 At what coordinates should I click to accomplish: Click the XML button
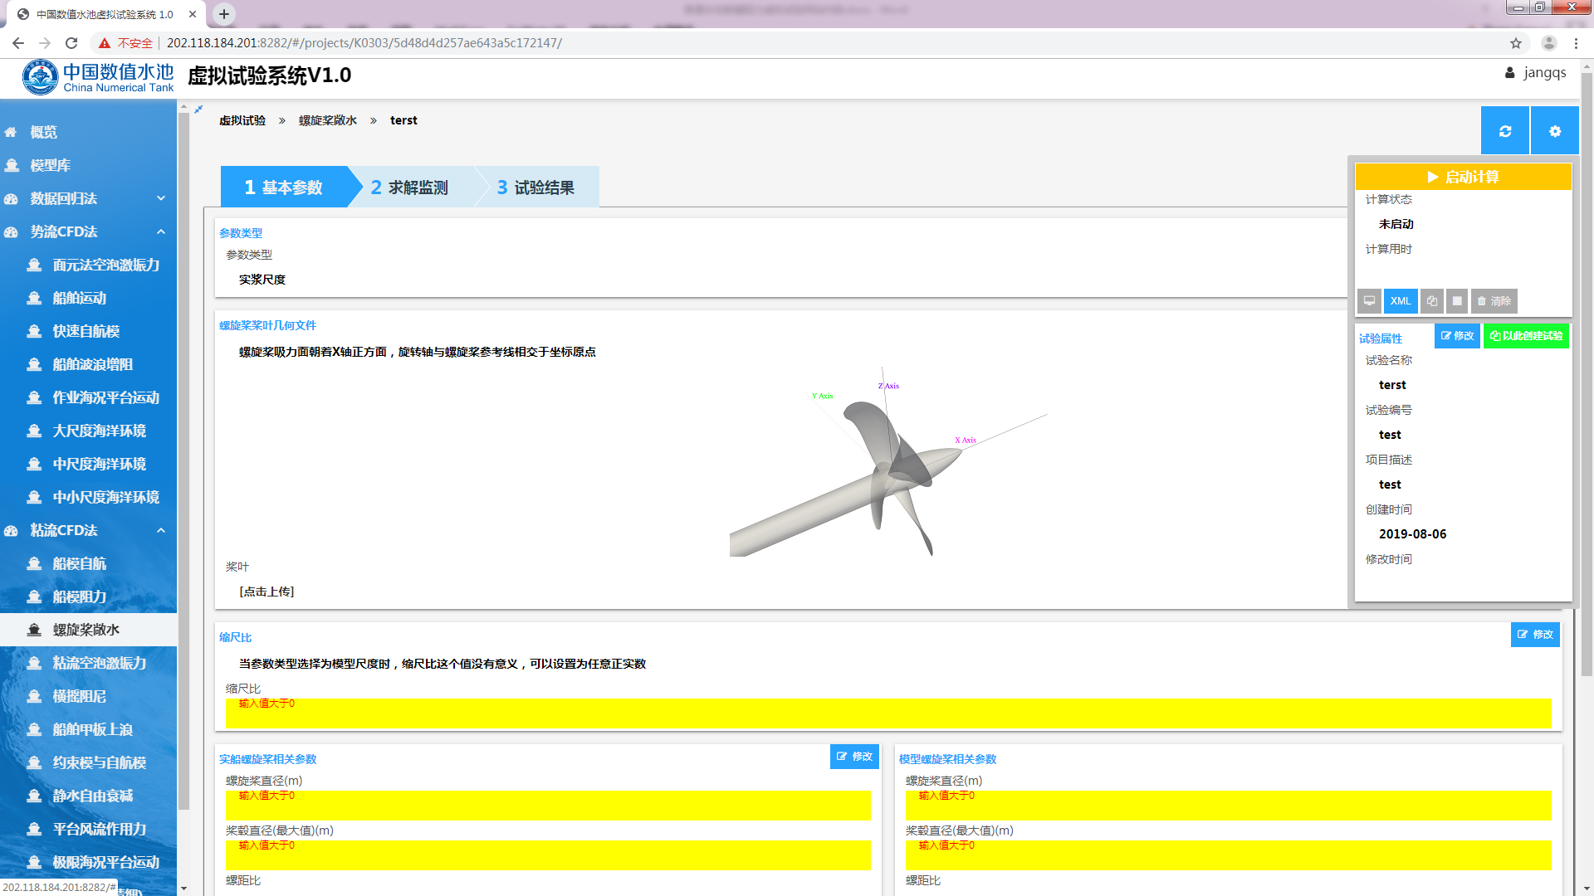pos(1401,301)
